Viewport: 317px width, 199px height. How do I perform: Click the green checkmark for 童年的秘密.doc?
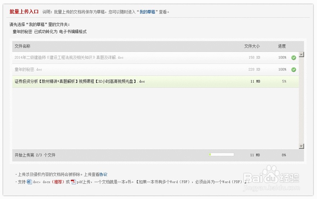pos(294,70)
